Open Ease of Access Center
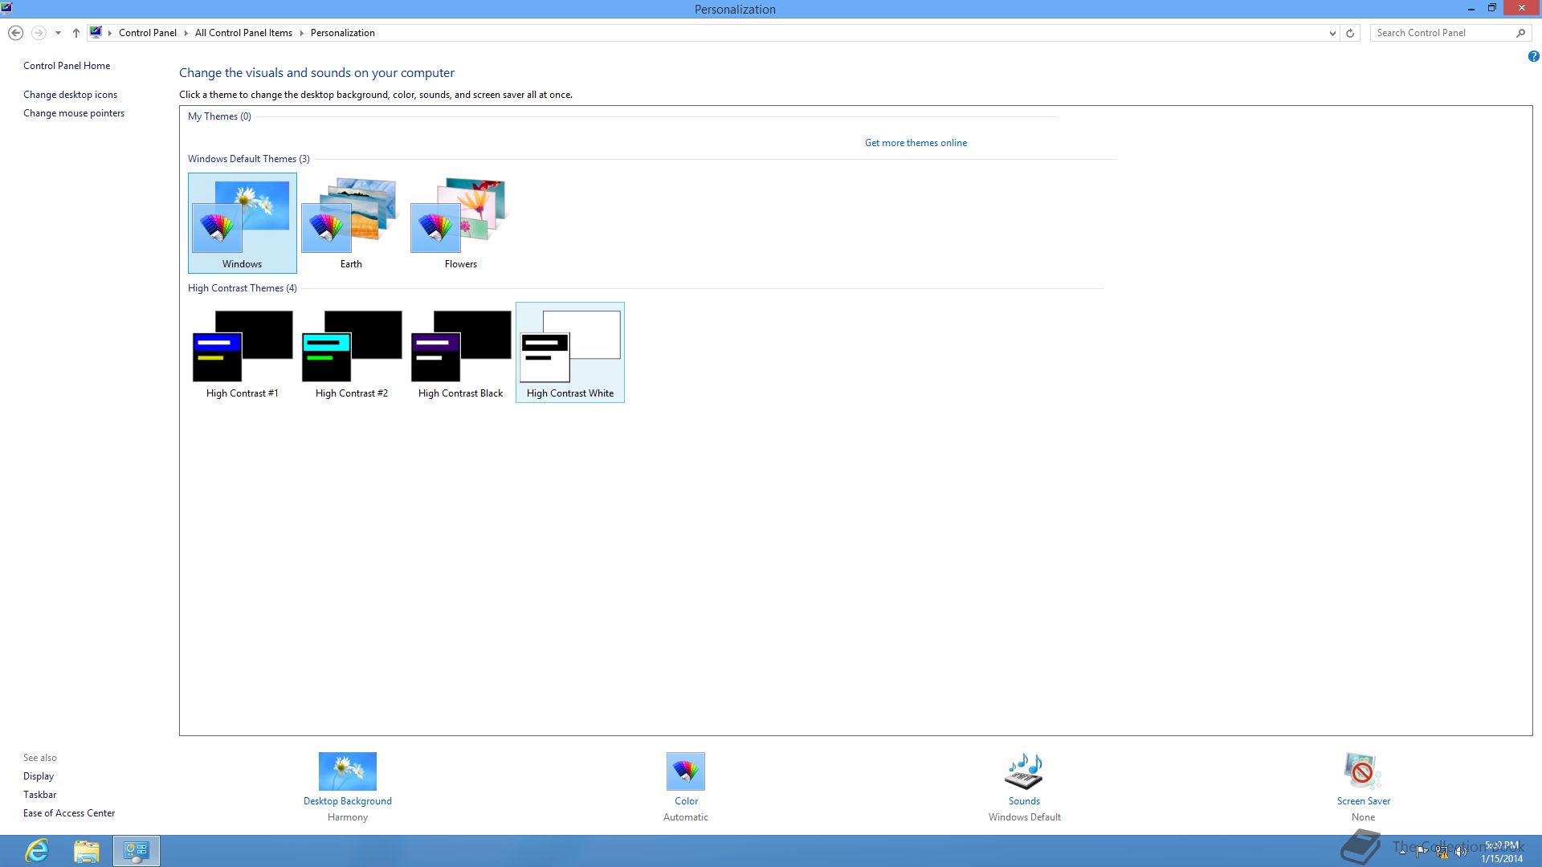 [x=69, y=813]
